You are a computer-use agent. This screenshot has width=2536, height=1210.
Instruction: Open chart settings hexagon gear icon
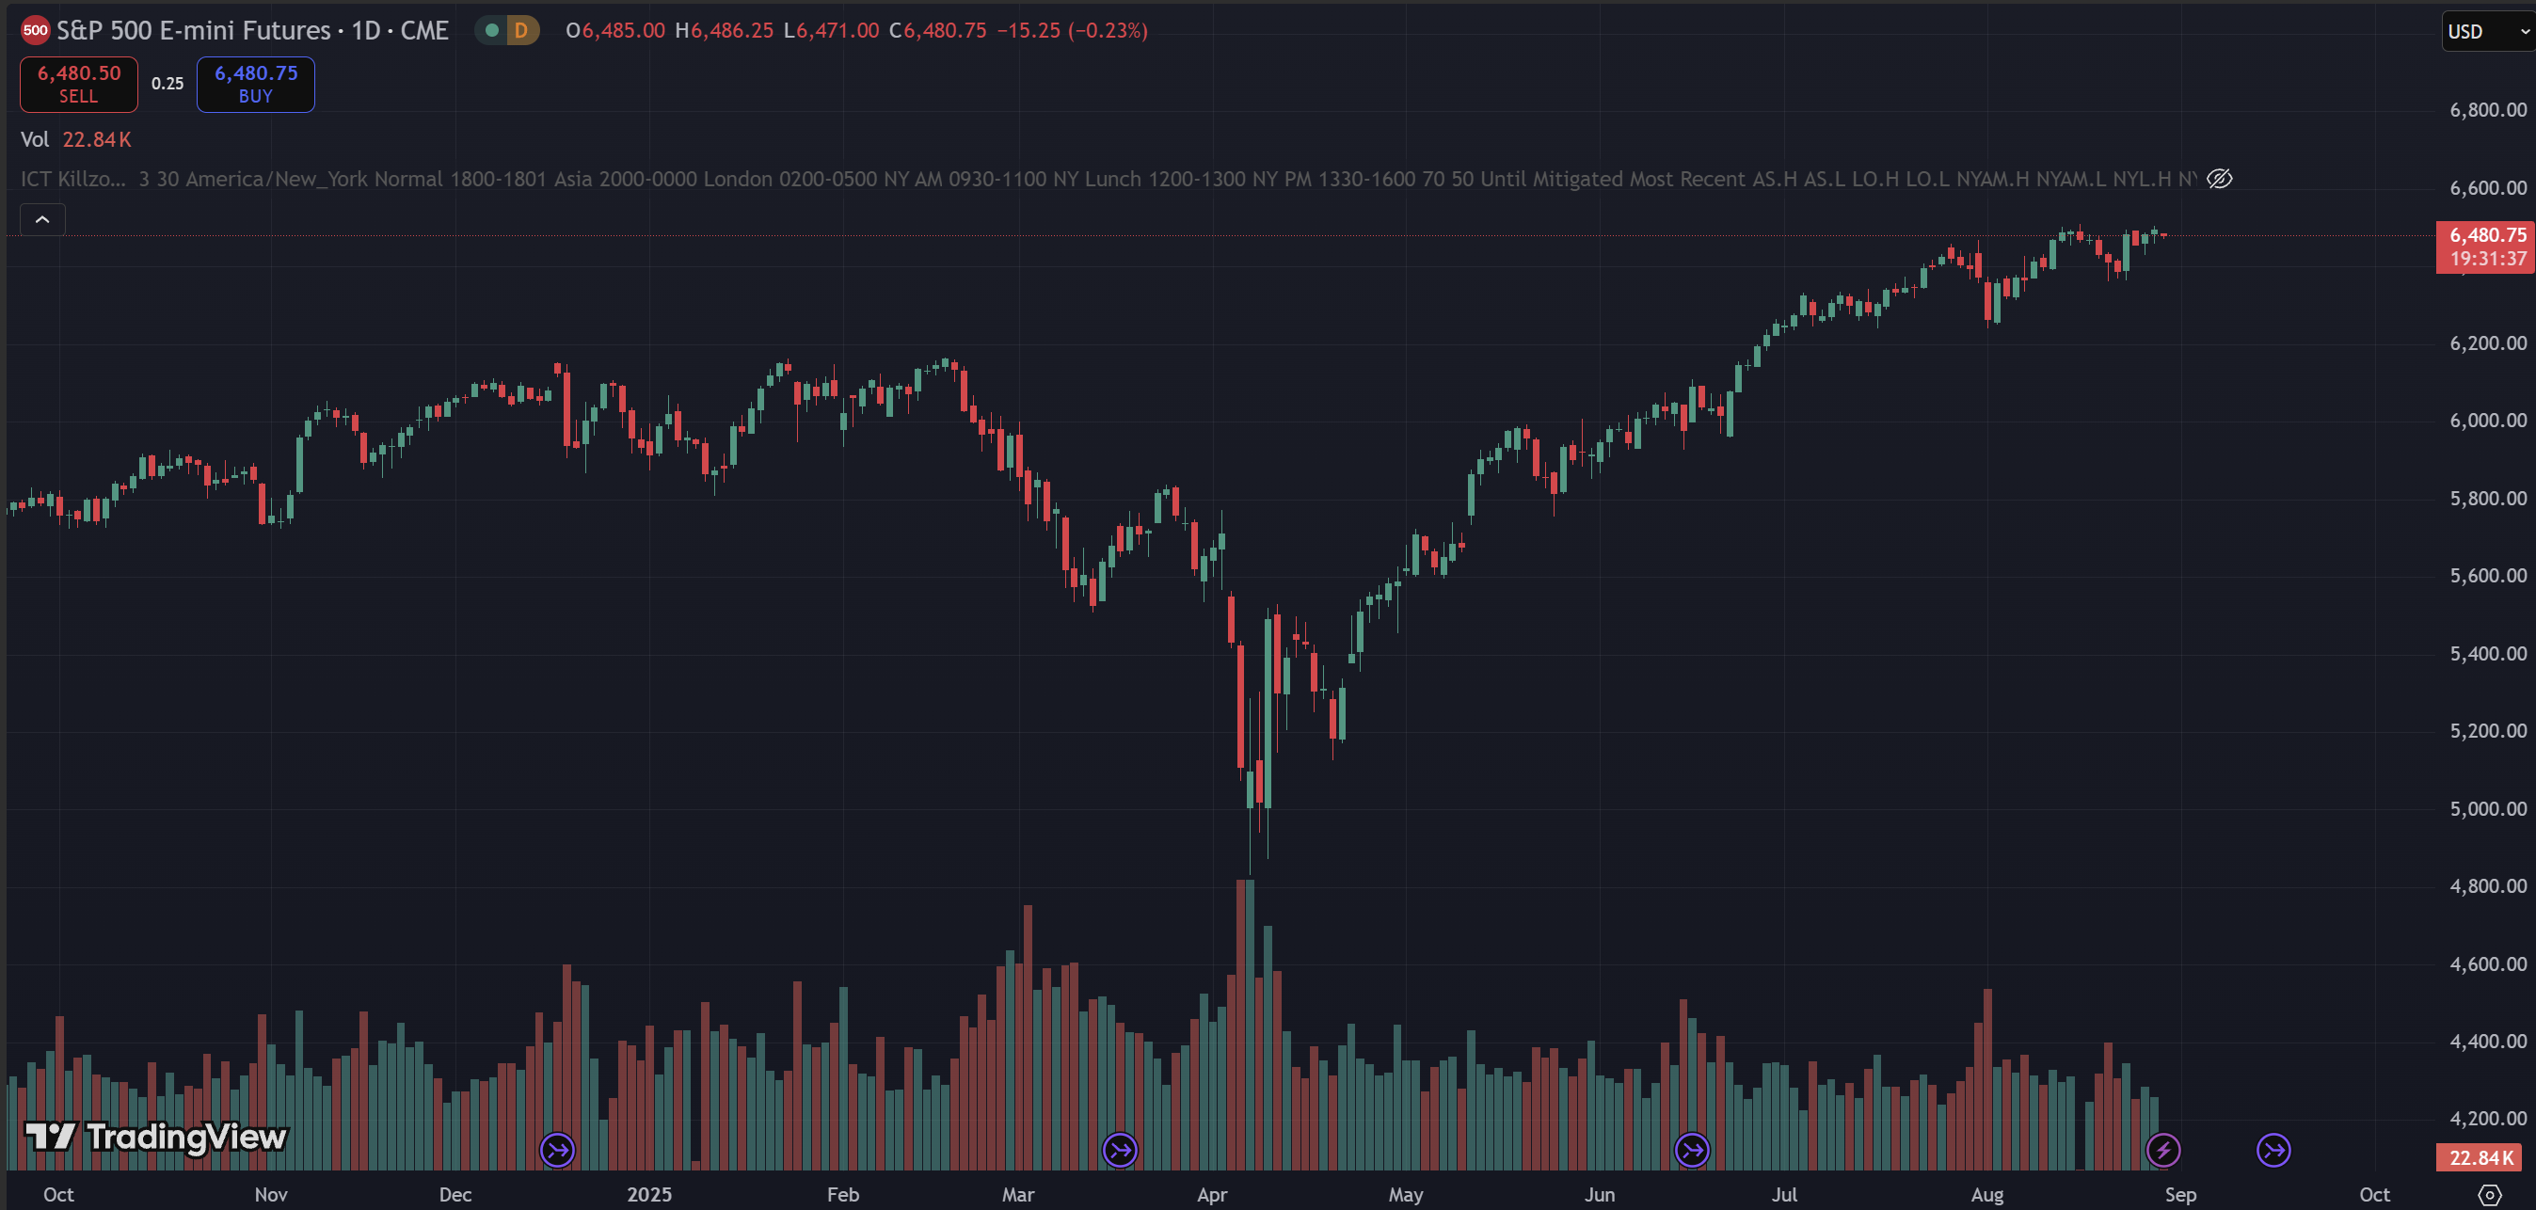point(2489,1194)
